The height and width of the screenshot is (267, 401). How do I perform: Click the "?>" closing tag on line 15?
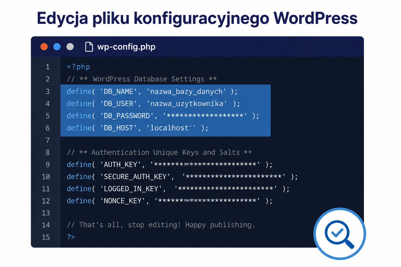[x=71, y=237]
